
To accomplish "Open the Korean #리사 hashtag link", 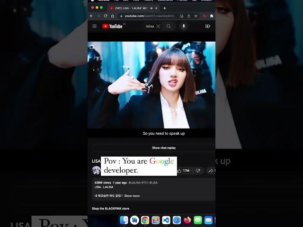I will coord(145,183).
